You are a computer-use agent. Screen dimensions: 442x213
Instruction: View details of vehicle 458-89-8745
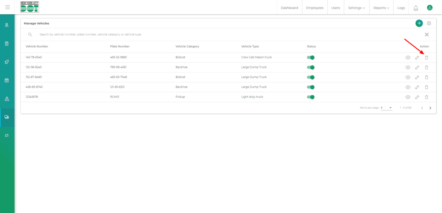407,87
